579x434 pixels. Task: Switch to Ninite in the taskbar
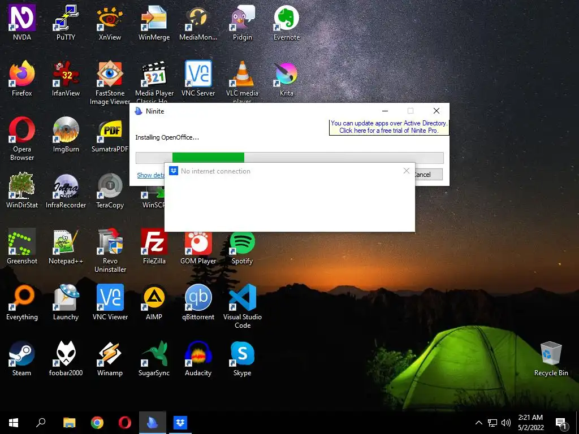click(153, 423)
